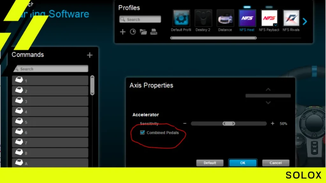Add a new command with plus icon
This screenshot has height=183, width=326.
(89, 55)
